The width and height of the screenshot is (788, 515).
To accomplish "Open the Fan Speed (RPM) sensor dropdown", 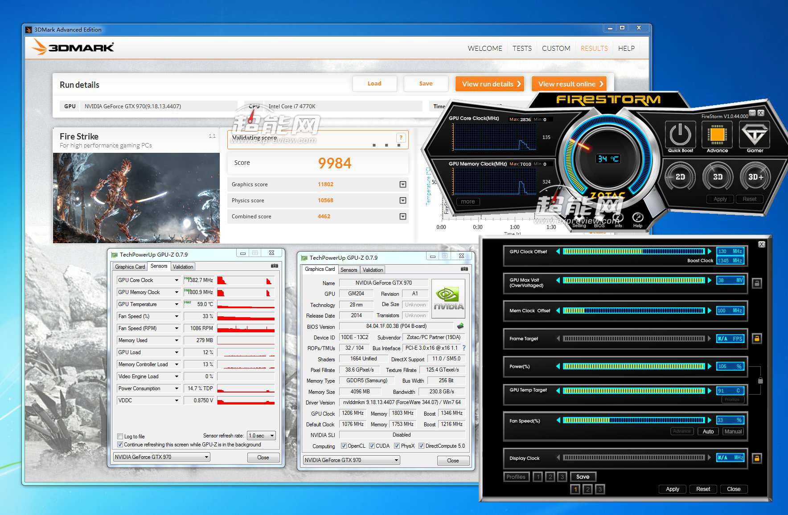I will [176, 328].
